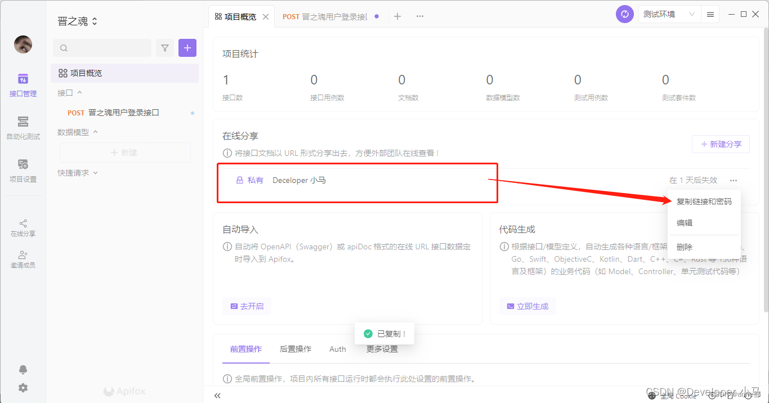
Task: Collapse the 接口 tree section
Action: coord(70,92)
